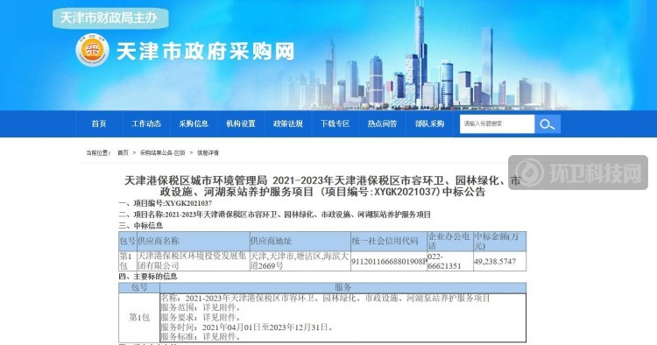
Task: Select the service 名称 line
Action: coord(325,298)
